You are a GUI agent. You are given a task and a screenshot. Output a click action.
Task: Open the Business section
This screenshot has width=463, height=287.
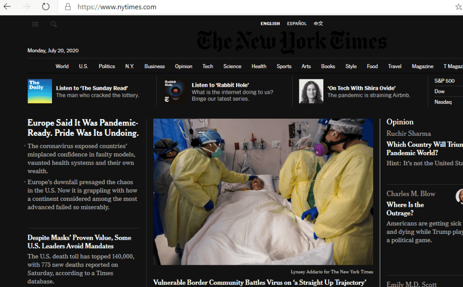click(155, 66)
